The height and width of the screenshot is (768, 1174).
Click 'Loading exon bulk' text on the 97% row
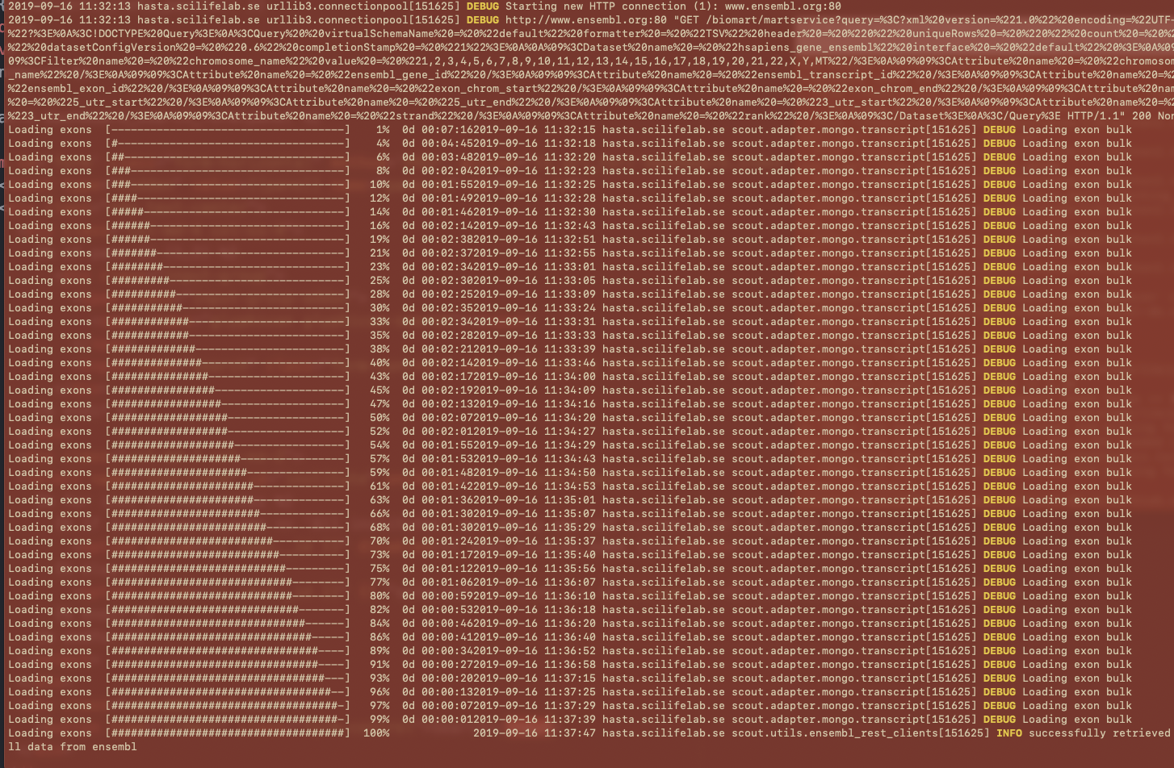pyautogui.click(x=1076, y=706)
